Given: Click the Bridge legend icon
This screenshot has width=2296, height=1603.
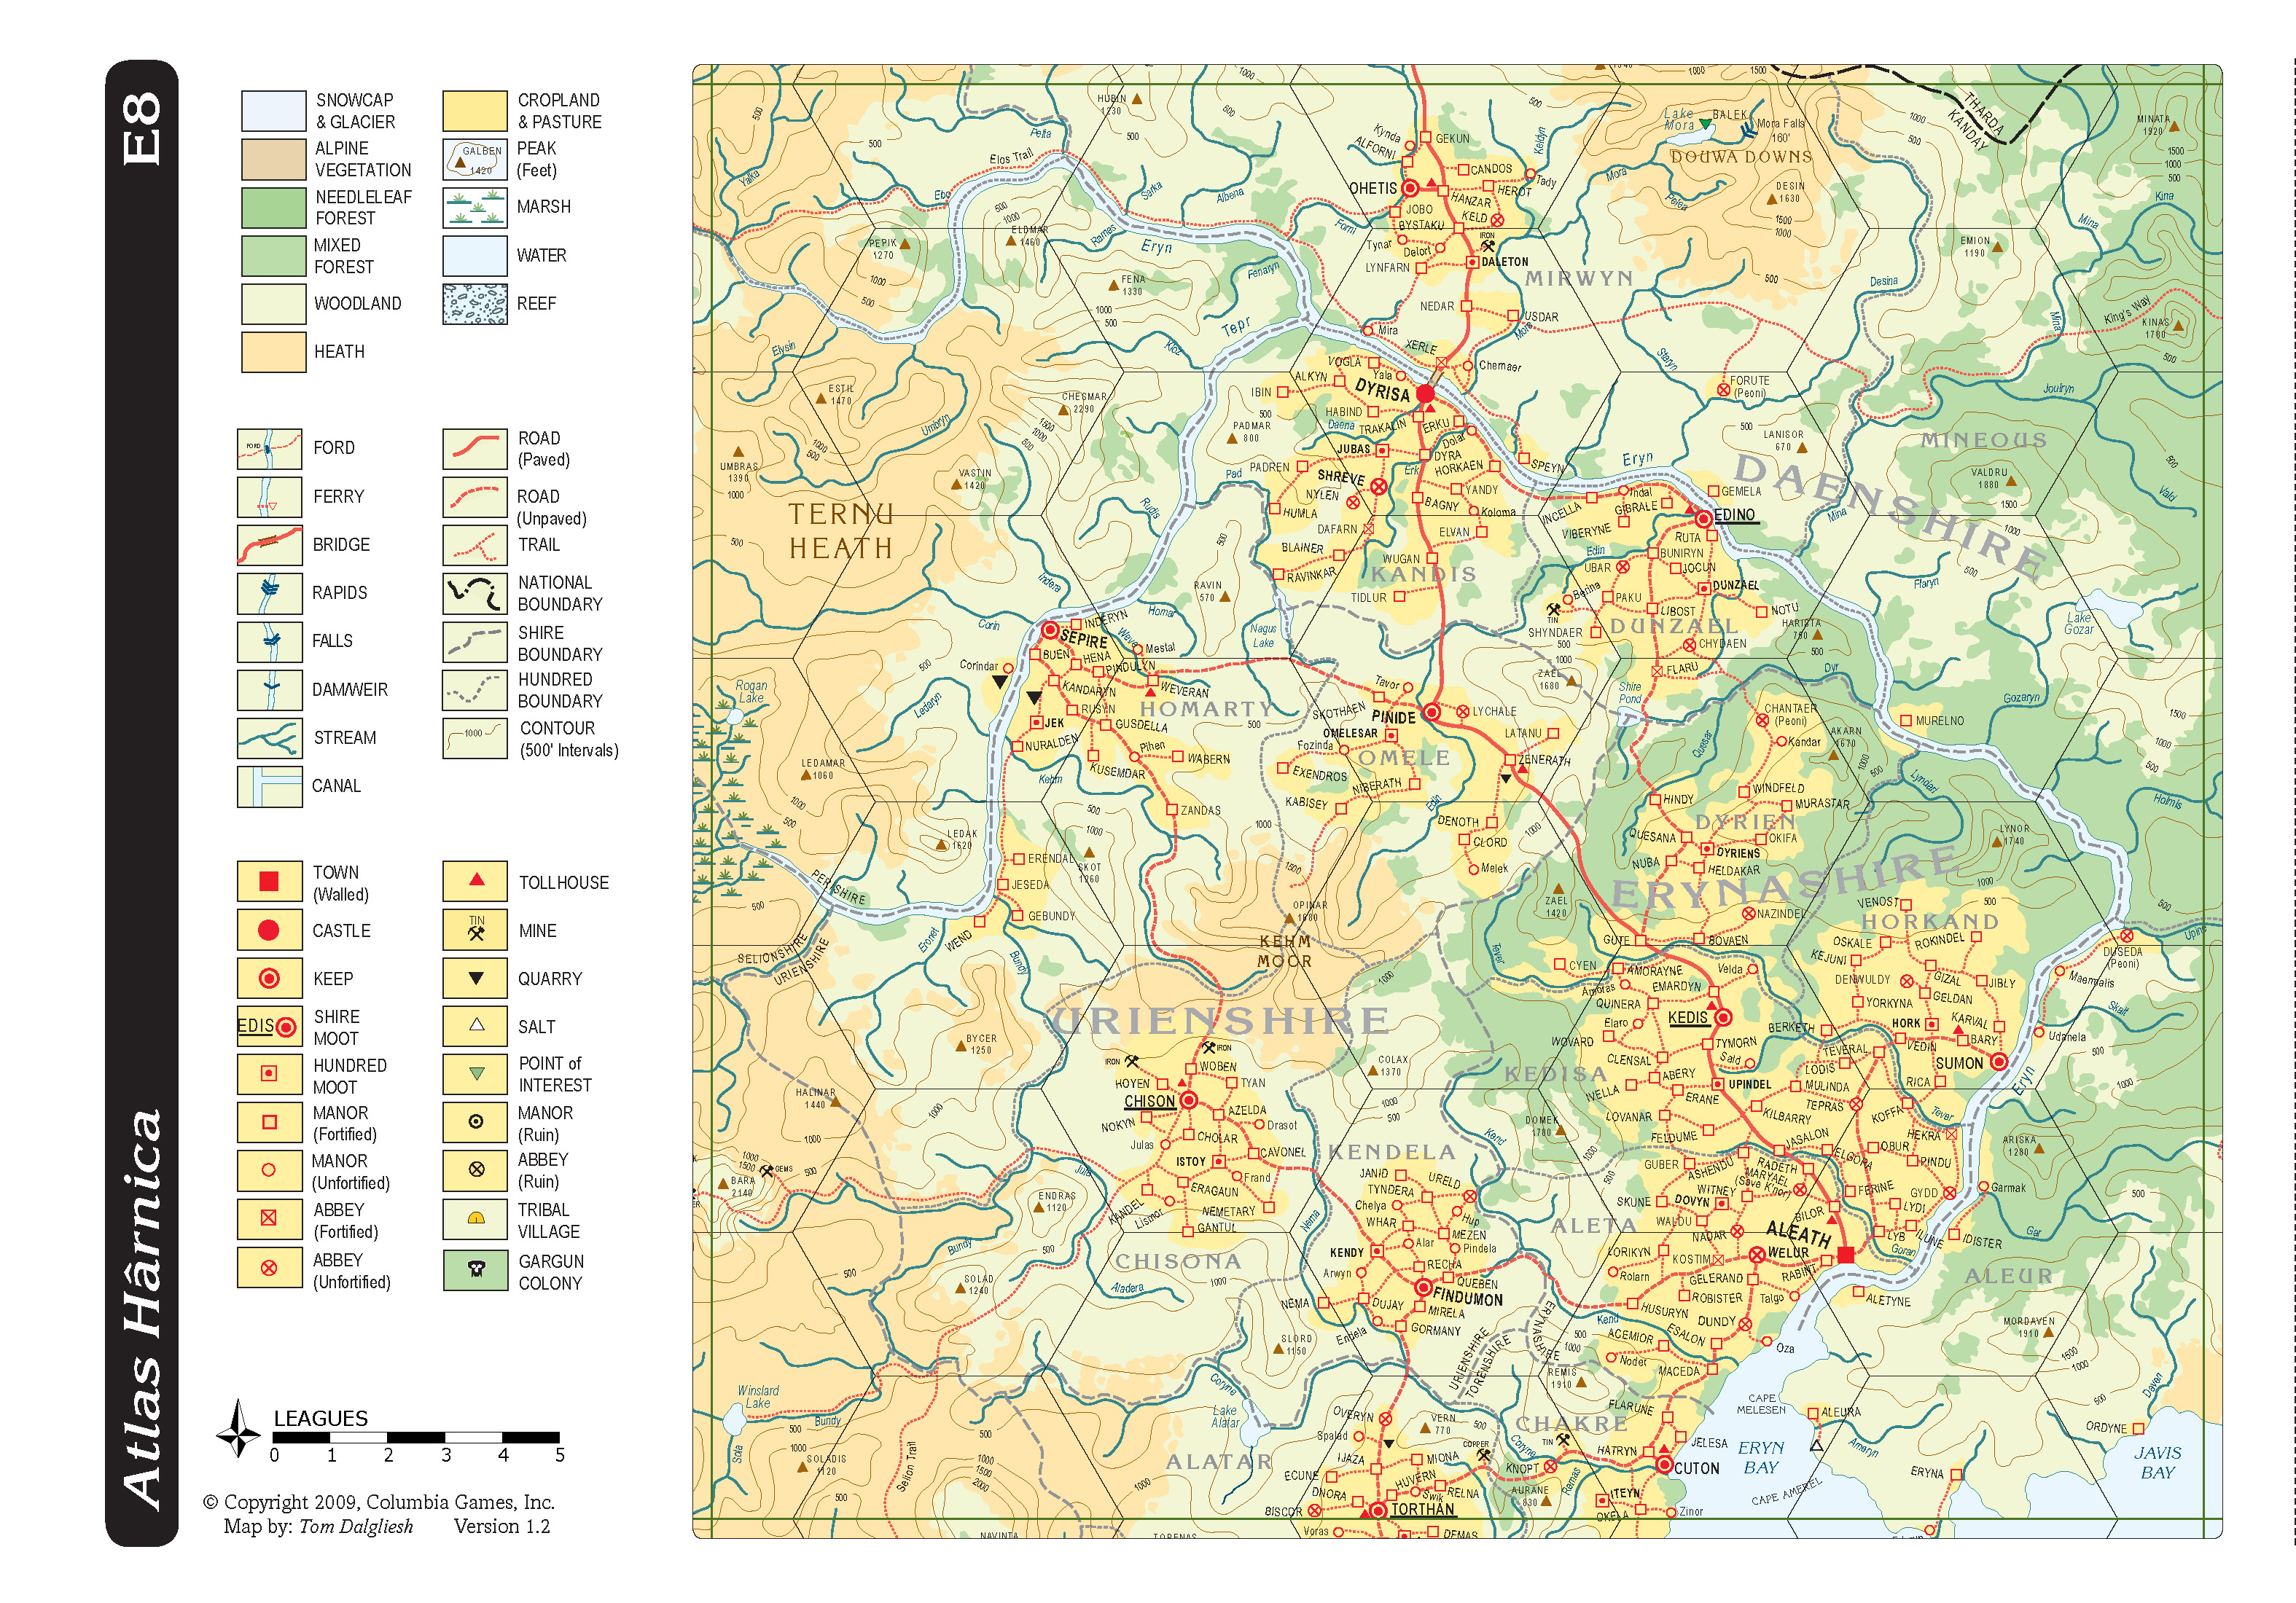Looking at the screenshot, I should pos(269,545).
